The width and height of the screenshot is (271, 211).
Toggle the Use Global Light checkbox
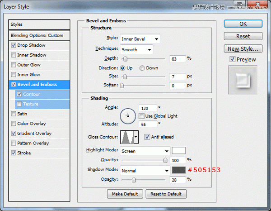coord(141,116)
